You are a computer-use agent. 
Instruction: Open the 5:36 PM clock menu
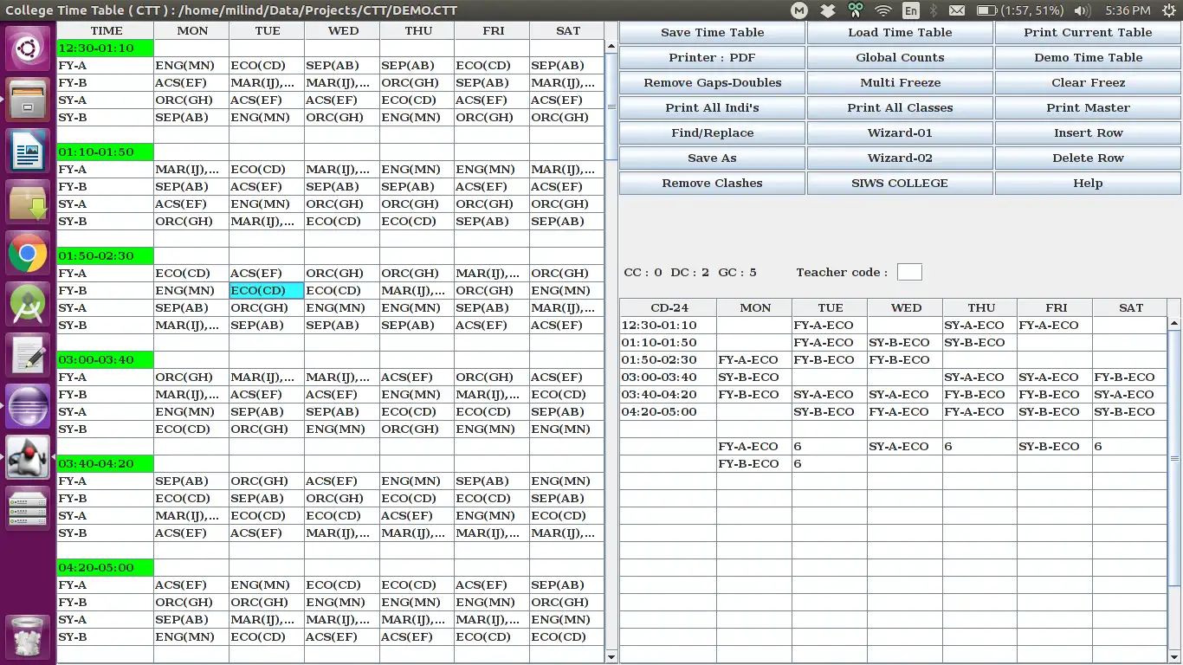point(1128,10)
